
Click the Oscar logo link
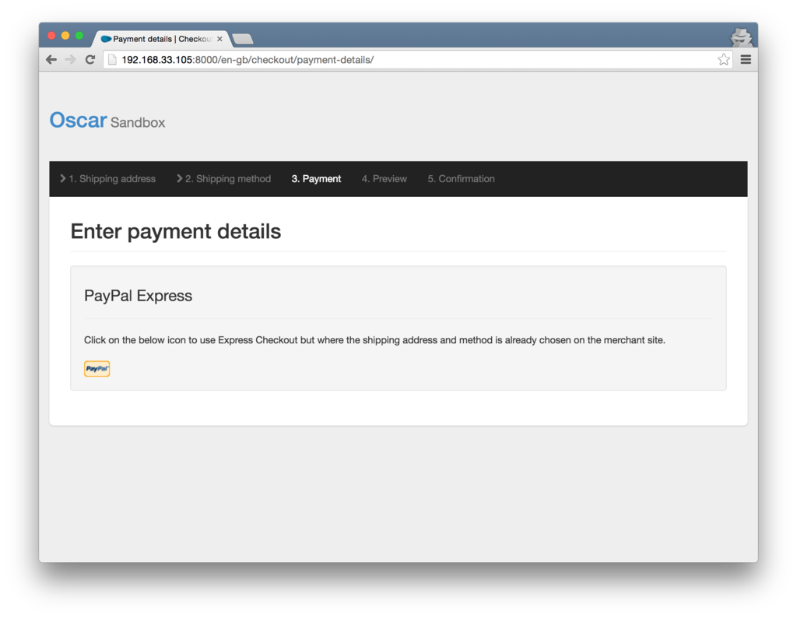point(79,121)
